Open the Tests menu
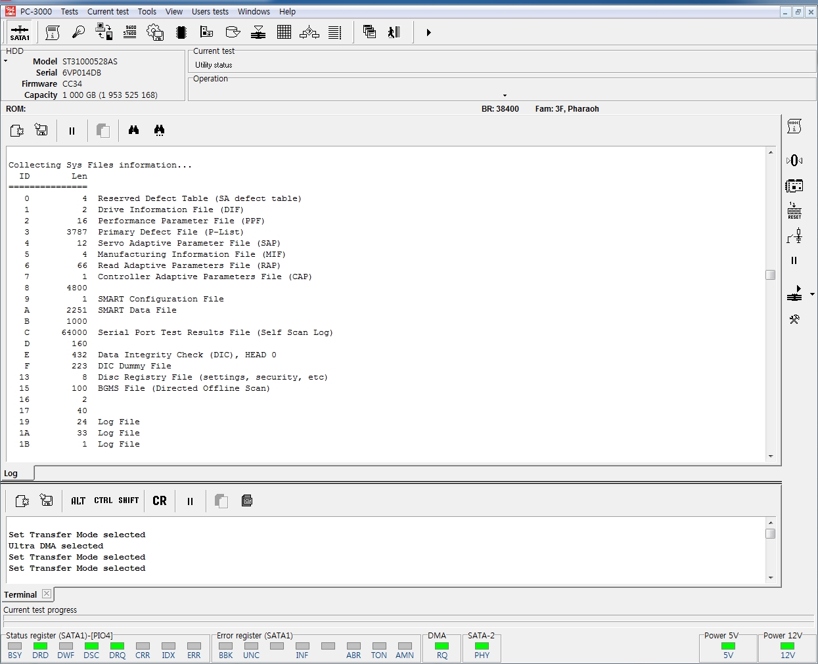This screenshot has width=818, height=664. click(70, 11)
